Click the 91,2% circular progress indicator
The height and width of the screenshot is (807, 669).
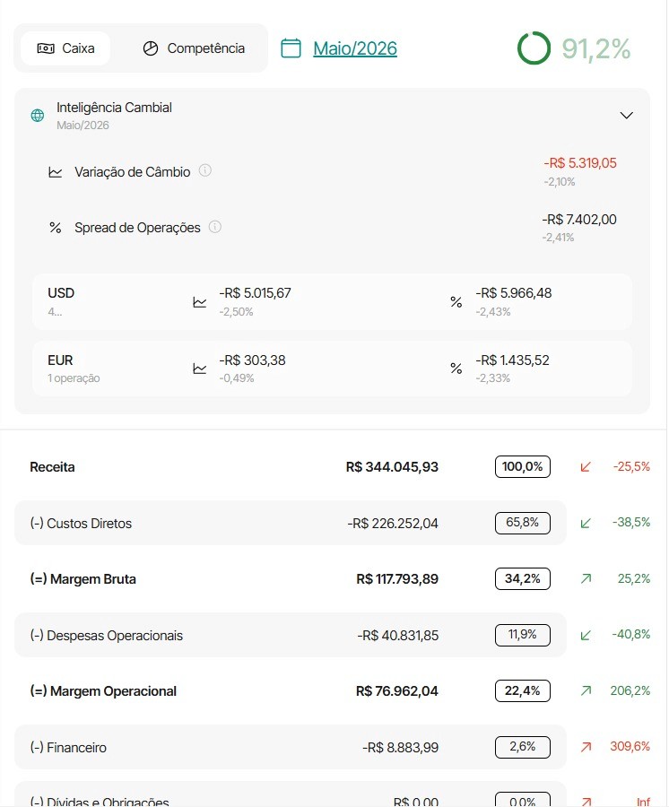tap(534, 48)
